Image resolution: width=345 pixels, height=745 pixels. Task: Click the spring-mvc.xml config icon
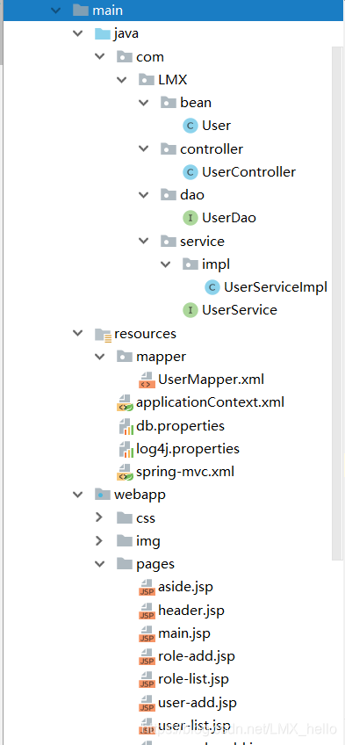[126, 473]
